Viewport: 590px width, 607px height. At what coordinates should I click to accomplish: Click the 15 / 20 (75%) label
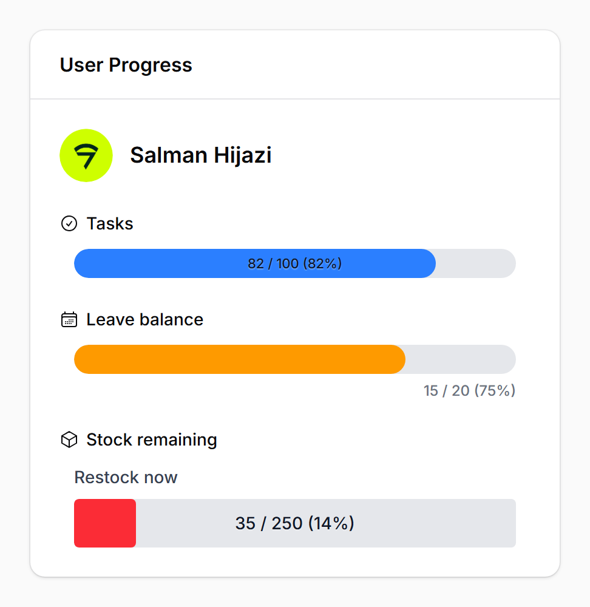(469, 391)
